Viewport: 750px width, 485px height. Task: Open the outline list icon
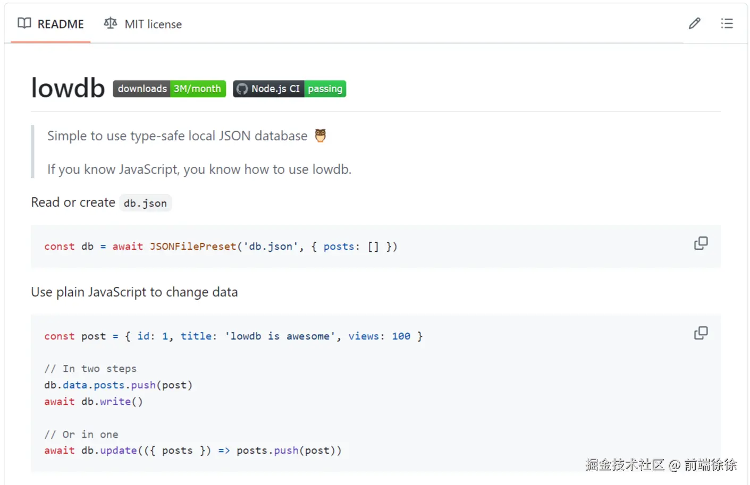[727, 23]
